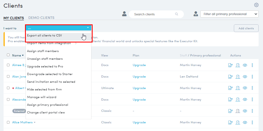This screenshot has height=131, width=263.
Task: Click the edit icon in External client row
Action: coord(231,111)
